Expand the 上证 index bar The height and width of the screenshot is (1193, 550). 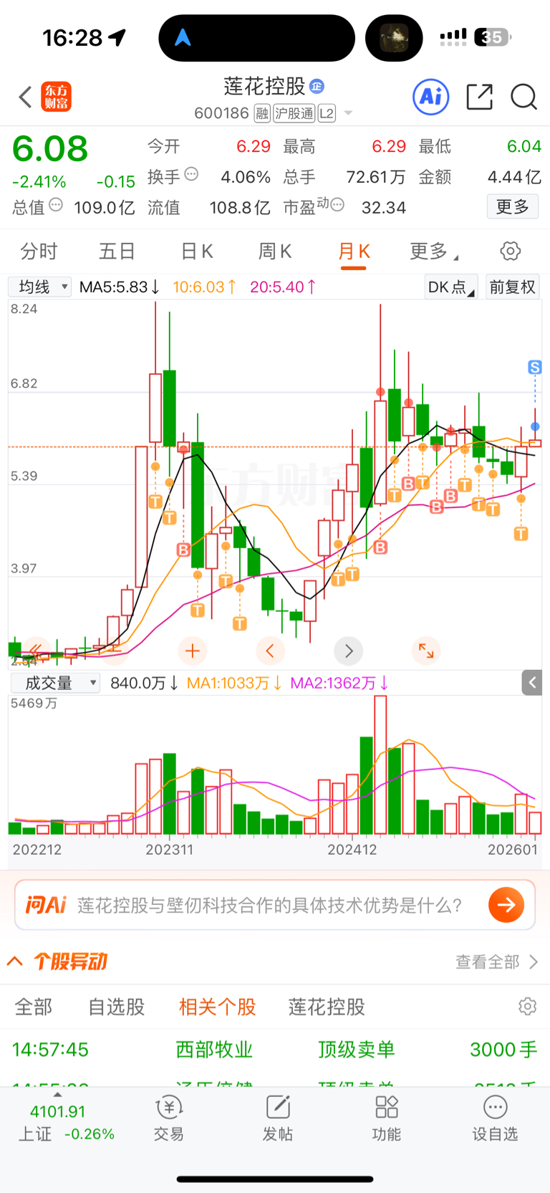57,1094
